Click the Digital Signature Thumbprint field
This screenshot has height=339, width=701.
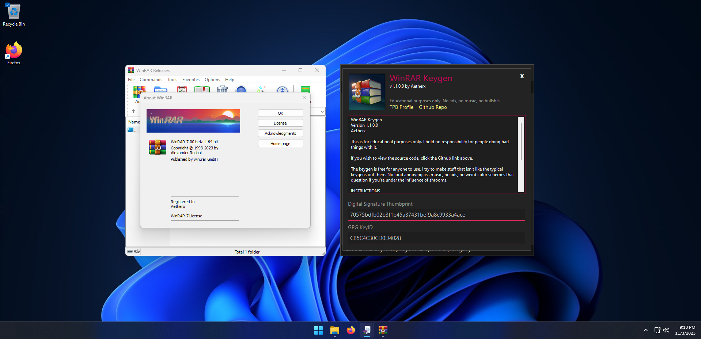(436, 215)
